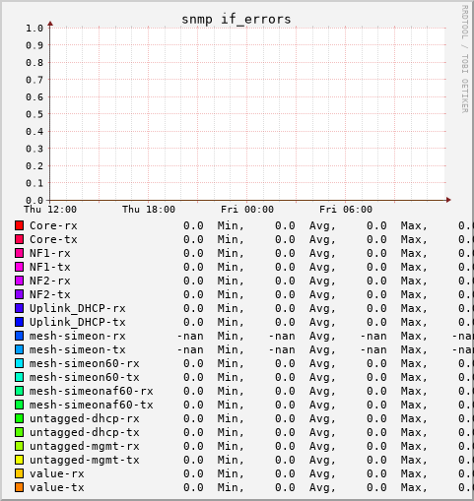Click the violet NF2-tx color swatch
Screen dimensions: 474x501
(x=19, y=294)
